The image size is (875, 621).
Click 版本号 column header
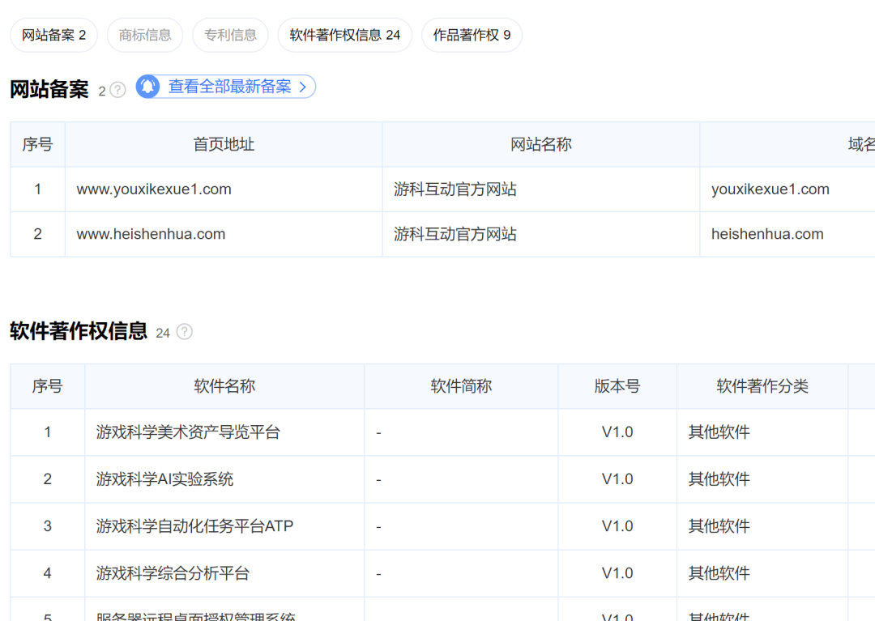617,386
